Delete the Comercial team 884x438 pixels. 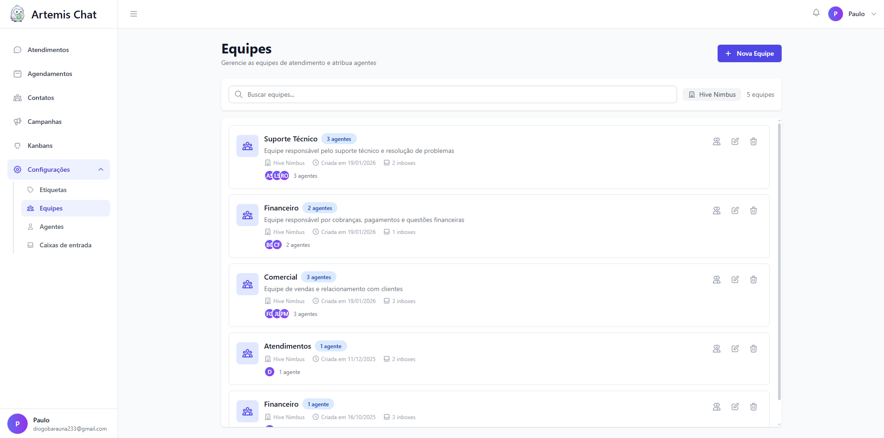[753, 280]
